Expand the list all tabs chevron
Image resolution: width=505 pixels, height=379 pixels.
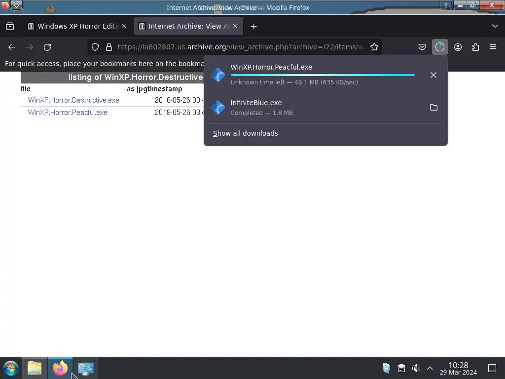(x=495, y=26)
